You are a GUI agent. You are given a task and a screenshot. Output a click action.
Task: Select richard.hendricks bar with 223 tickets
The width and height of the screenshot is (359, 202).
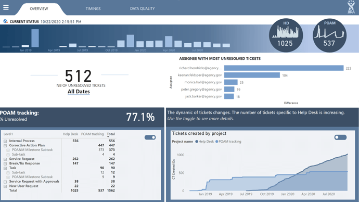(284, 68)
